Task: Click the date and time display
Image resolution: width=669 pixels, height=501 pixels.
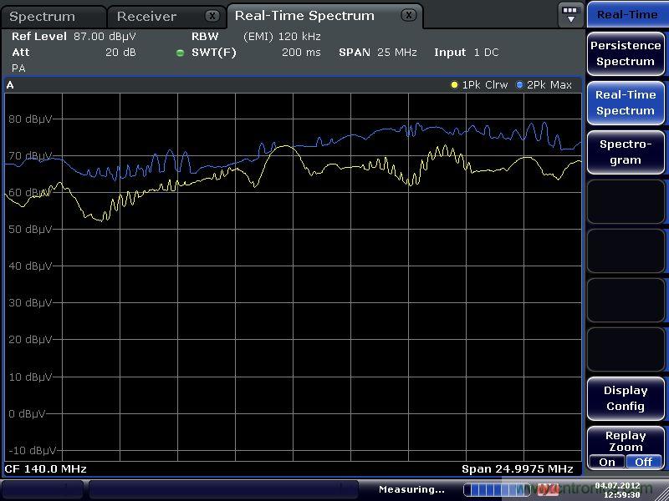Action: click(x=617, y=490)
